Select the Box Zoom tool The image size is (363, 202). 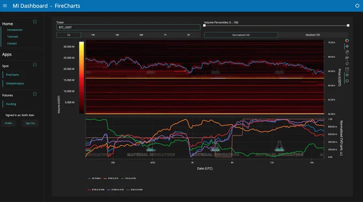(x=347, y=52)
